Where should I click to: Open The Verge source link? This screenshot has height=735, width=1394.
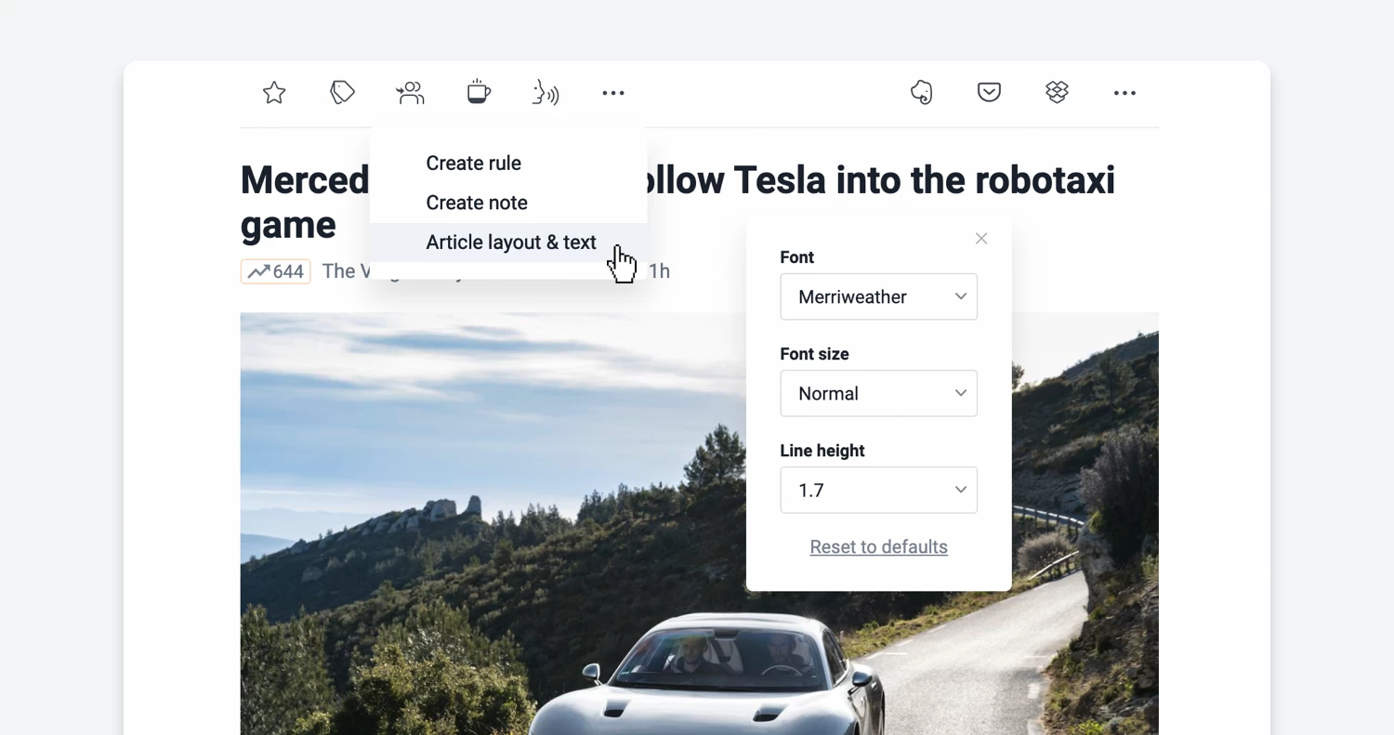point(348,270)
